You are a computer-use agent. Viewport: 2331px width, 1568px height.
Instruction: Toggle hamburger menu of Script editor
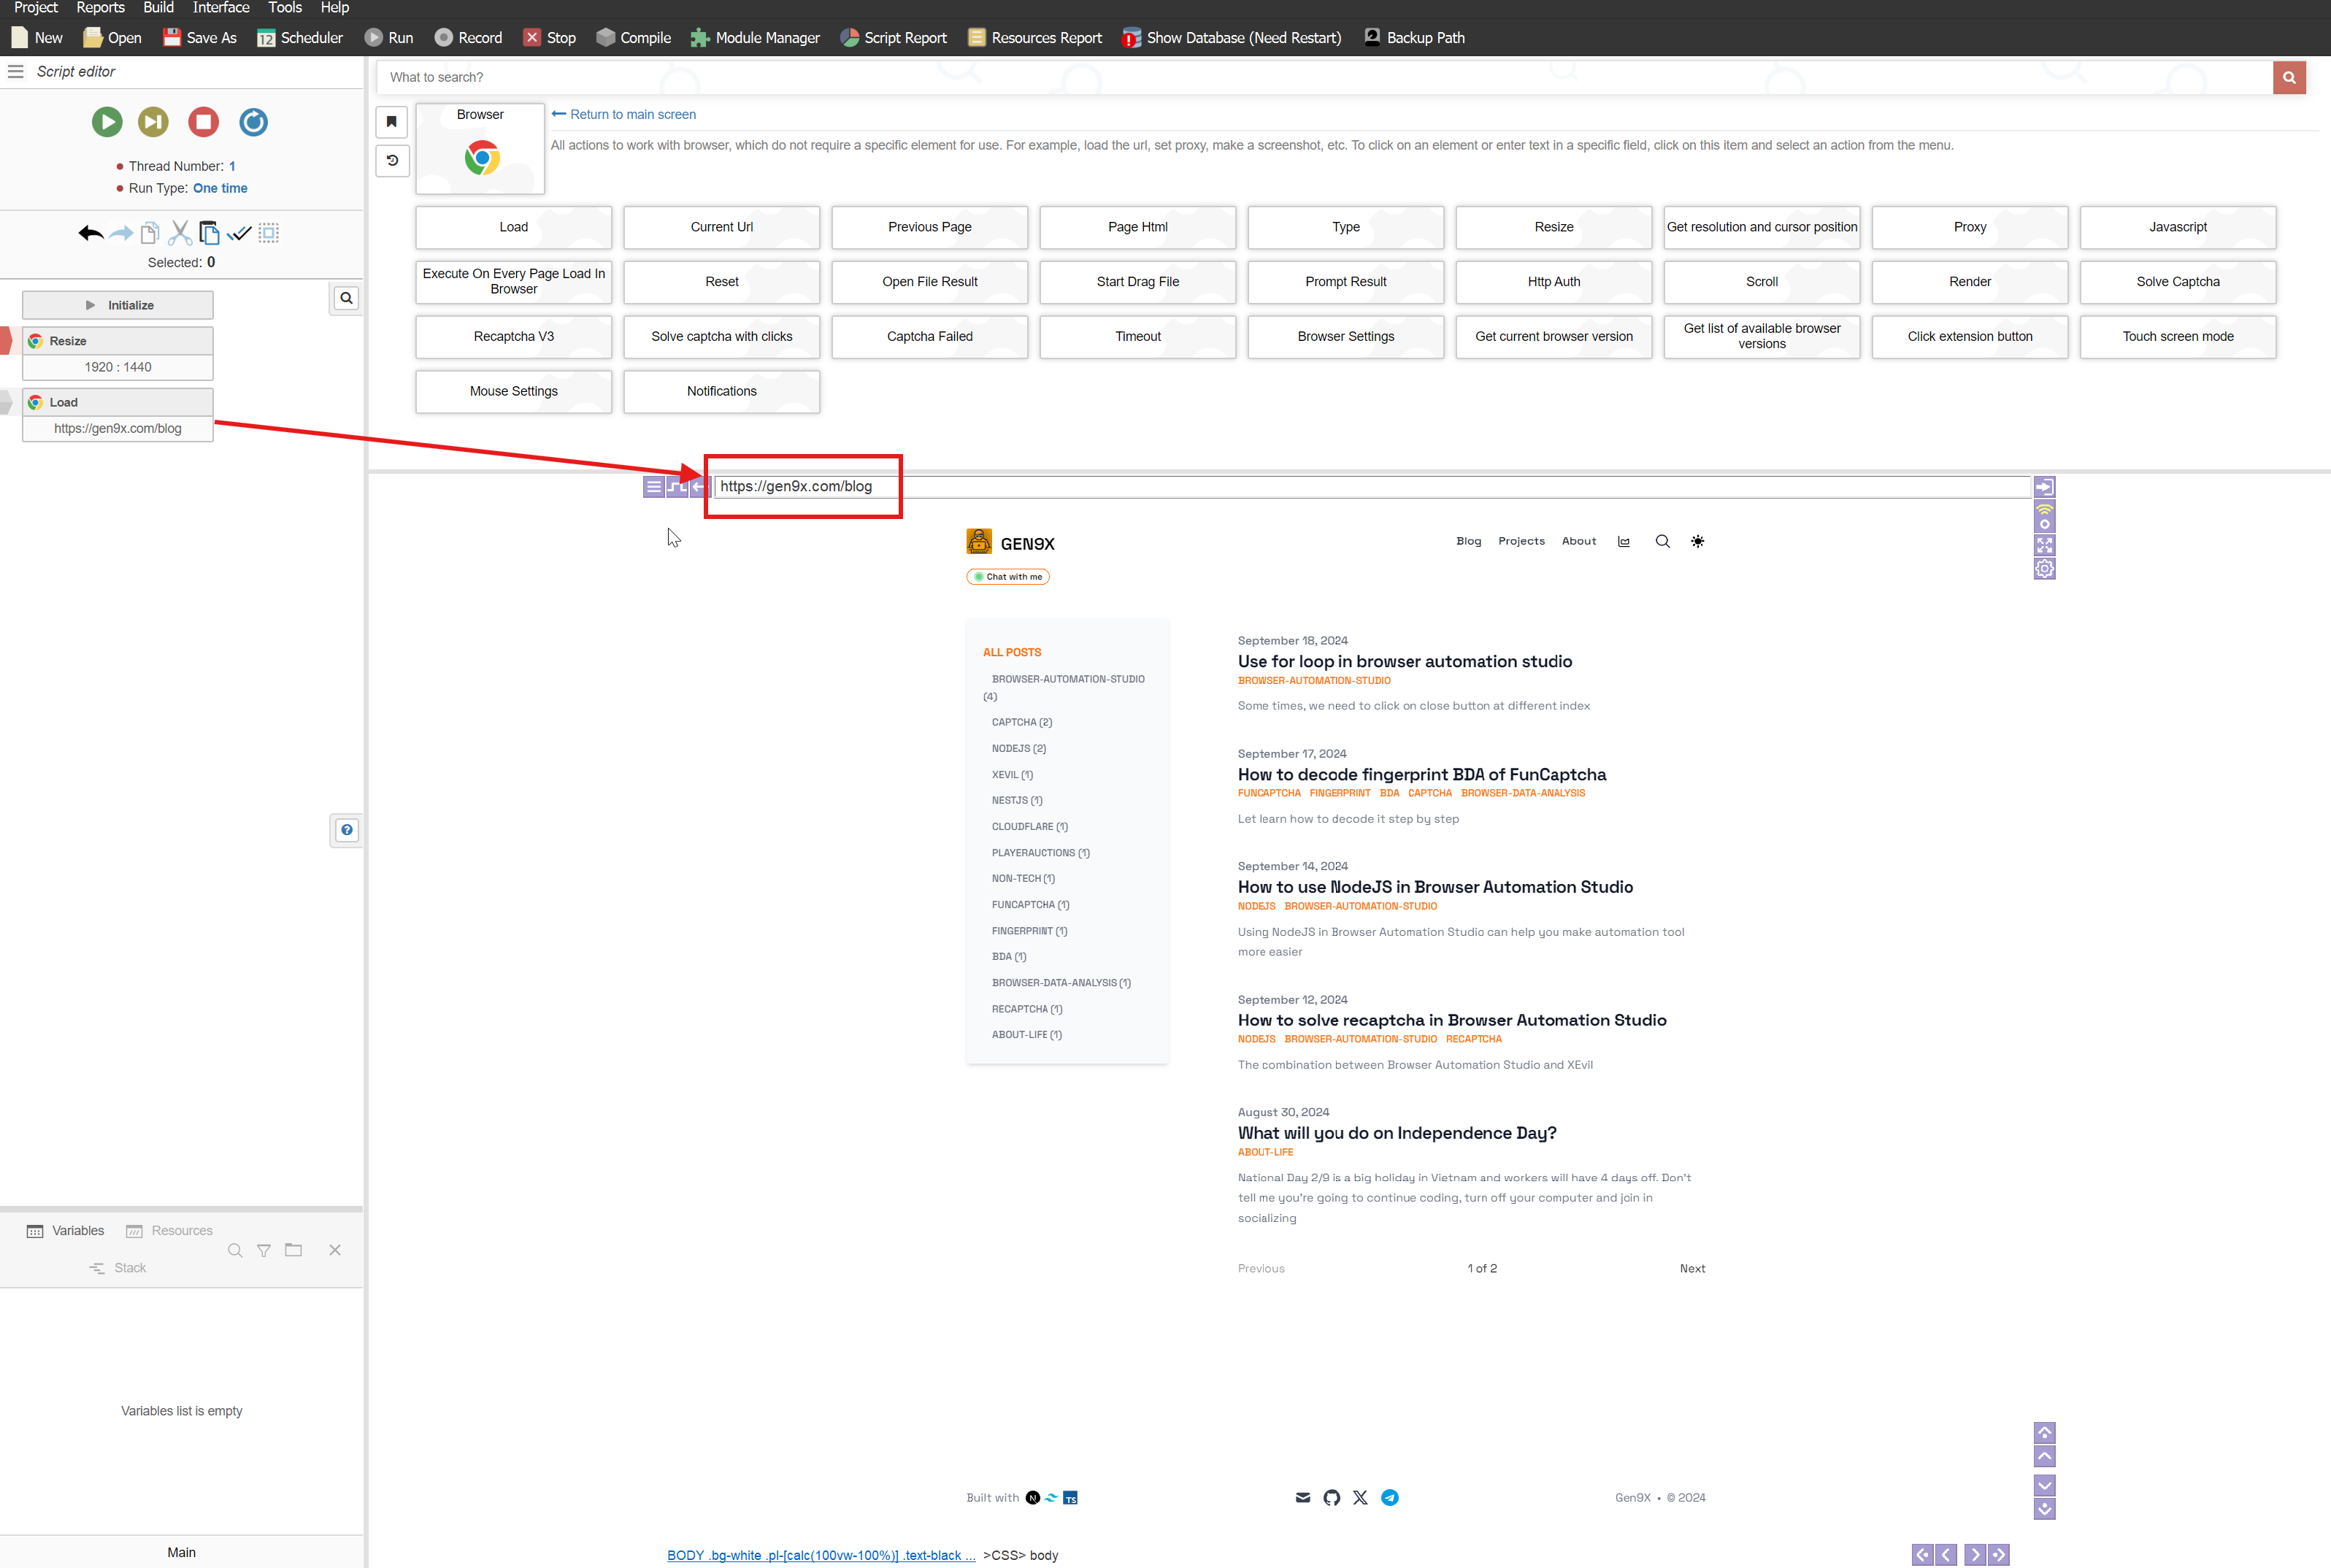(x=16, y=71)
